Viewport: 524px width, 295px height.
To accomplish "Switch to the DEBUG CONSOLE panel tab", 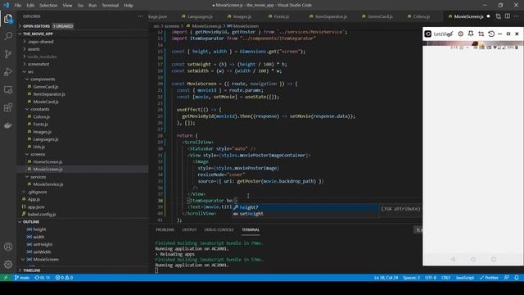I will [x=219, y=229].
